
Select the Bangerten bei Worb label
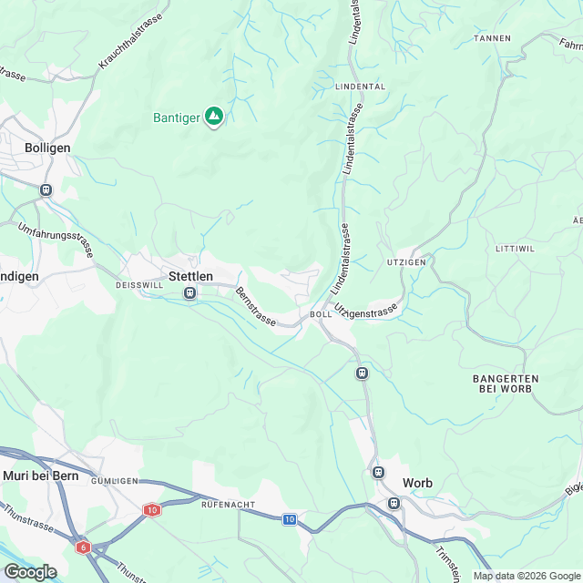click(x=506, y=384)
